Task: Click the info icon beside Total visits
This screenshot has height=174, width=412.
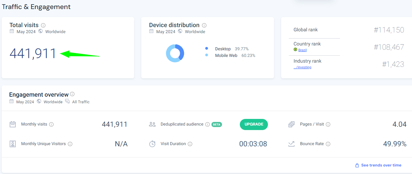Action: [43, 25]
